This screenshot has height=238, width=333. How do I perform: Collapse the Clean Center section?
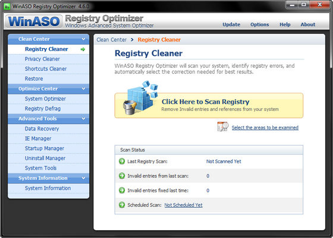point(83,39)
